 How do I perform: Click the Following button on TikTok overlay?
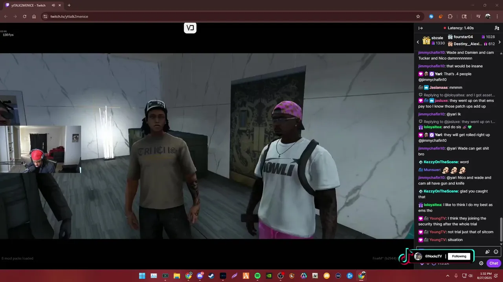click(459, 256)
